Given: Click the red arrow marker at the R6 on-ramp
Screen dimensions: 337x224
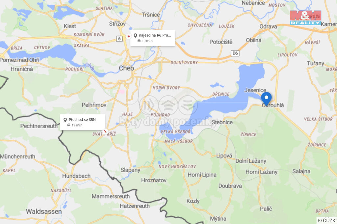Looking at the screenshot, I should pos(128,36).
